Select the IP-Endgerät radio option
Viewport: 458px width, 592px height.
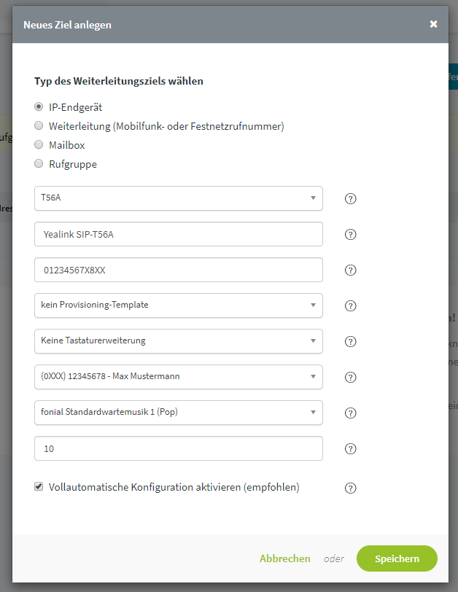click(x=39, y=107)
